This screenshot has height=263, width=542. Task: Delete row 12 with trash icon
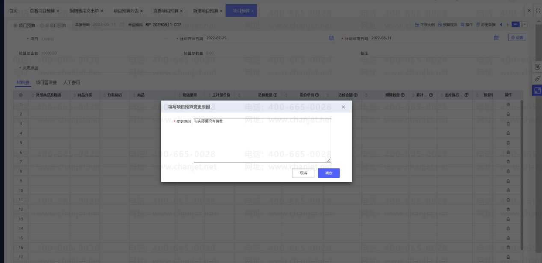pos(508,209)
